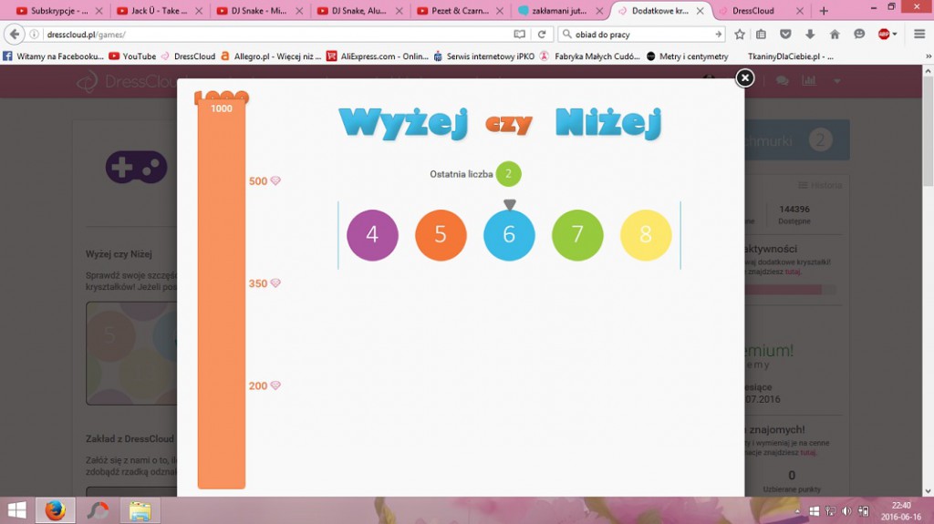Pick the purple number 4 ball

coord(372,235)
